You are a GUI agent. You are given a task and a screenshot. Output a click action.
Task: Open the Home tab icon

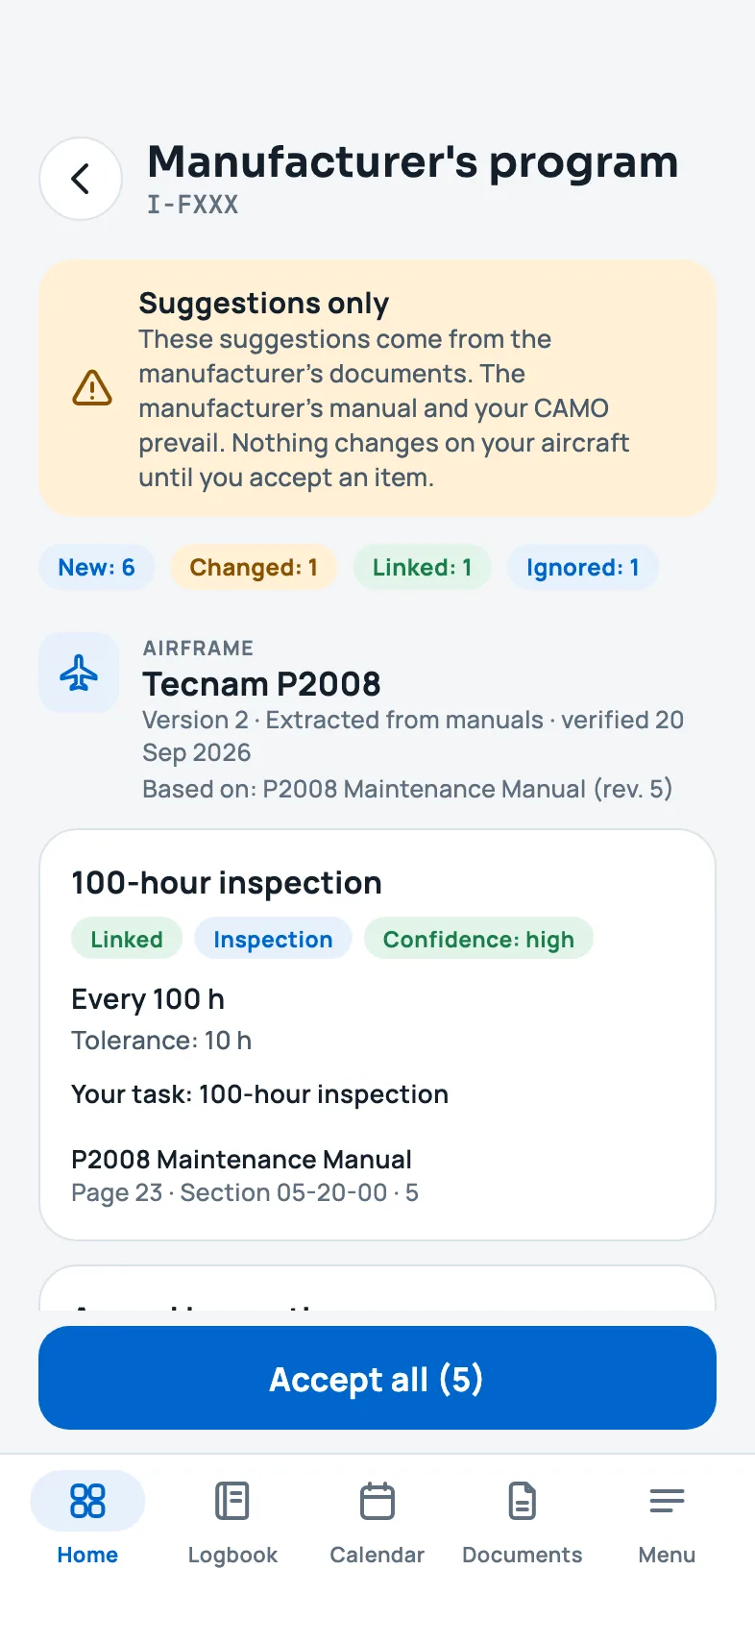[x=87, y=1501]
